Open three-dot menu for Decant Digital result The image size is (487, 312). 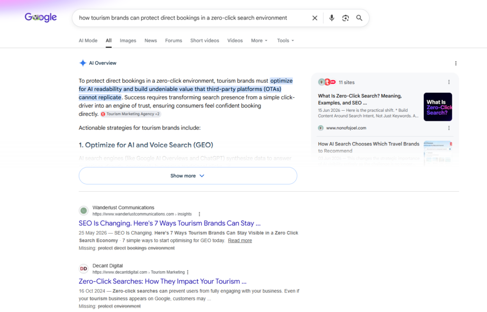[187, 272]
